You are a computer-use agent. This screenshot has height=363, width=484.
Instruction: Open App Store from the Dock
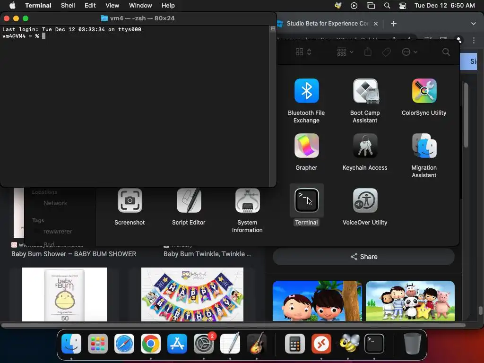[x=177, y=344]
